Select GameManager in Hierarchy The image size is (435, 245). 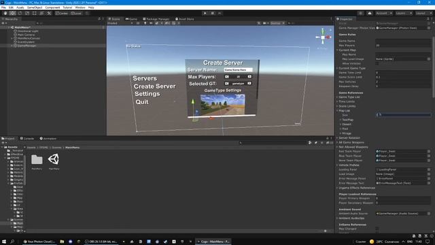[x=27, y=46]
